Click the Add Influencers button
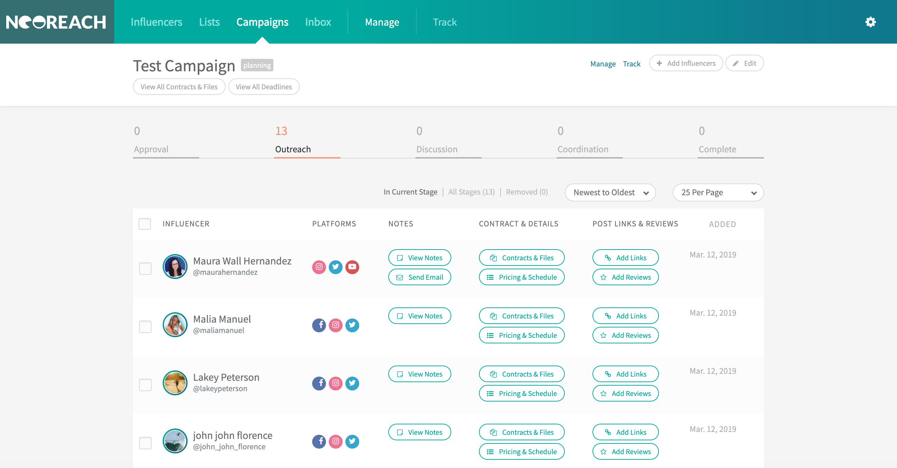The height and width of the screenshot is (468, 897). tap(686, 63)
